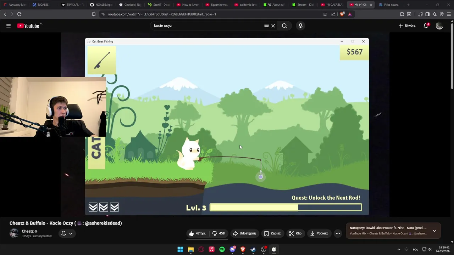Open the account avatar menu

439,25
